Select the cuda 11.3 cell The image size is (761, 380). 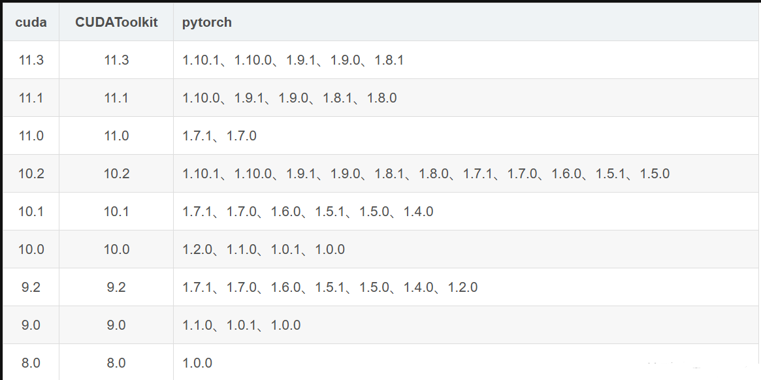click(x=31, y=60)
